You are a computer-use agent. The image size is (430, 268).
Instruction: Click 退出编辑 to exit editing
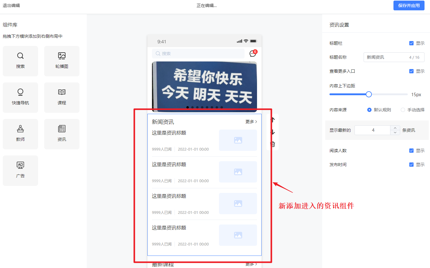pyautogui.click(x=11, y=5)
